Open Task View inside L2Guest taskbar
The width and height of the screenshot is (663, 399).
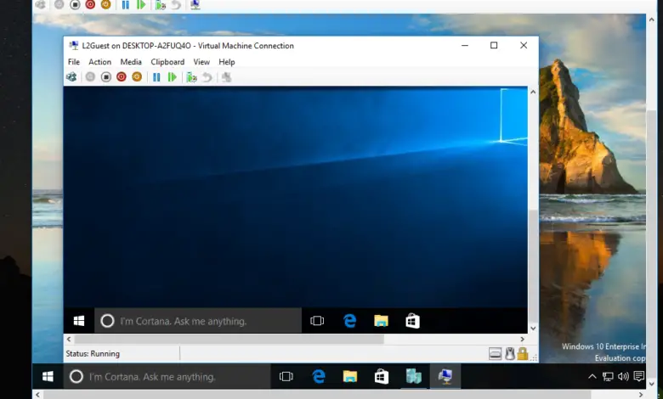pyautogui.click(x=317, y=321)
